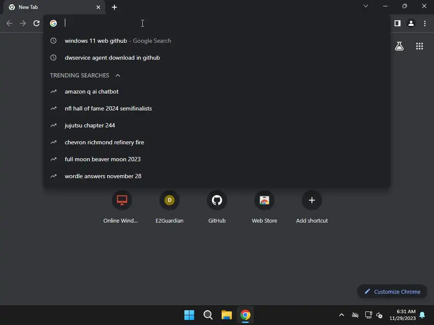Open the side panel icon
434x325 pixels.
pyautogui.click(x=398, y=23)
